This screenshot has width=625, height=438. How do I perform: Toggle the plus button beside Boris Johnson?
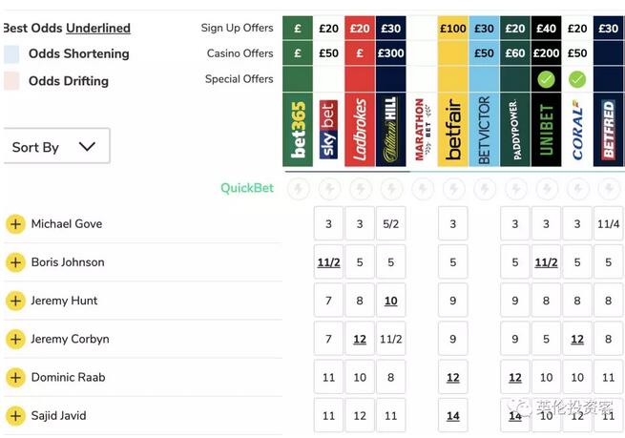[15, 262]
